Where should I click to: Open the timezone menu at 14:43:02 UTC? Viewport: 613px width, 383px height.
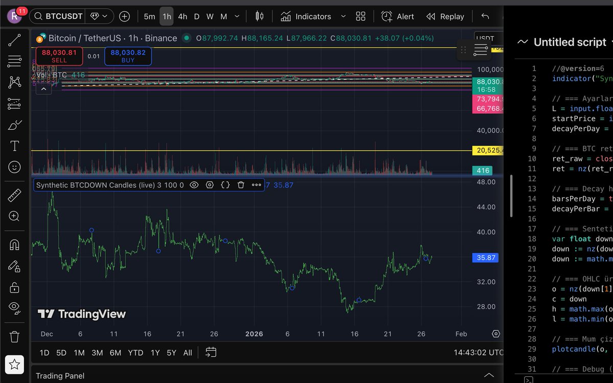(478, 352)
